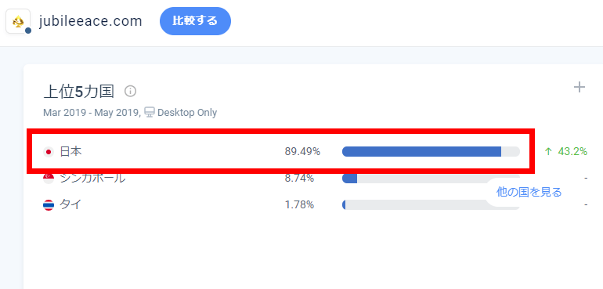Click the jubileeace.com site favicon
Viewport: 603px width, 289px height.
click(18, 21)
